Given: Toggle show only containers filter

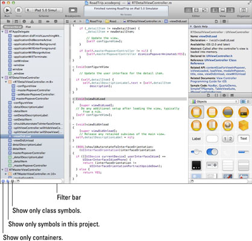Looking at the screenshot, I should [3, 181].
